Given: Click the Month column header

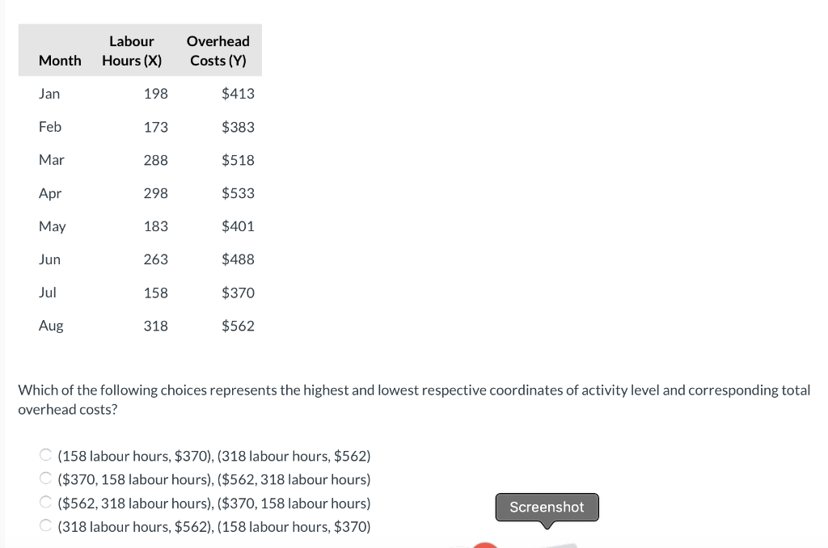Looking at the screenshot, I should (x=60, y=60).
